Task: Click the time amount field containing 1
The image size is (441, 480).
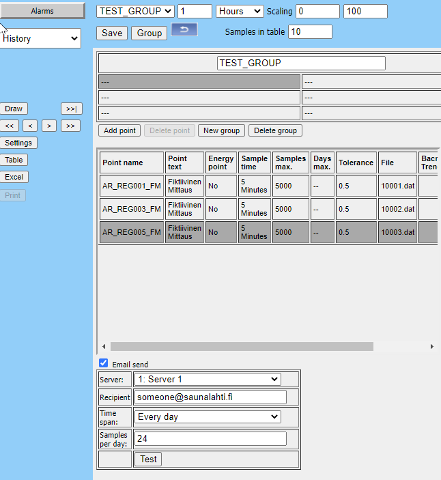Action: point(195,12)
